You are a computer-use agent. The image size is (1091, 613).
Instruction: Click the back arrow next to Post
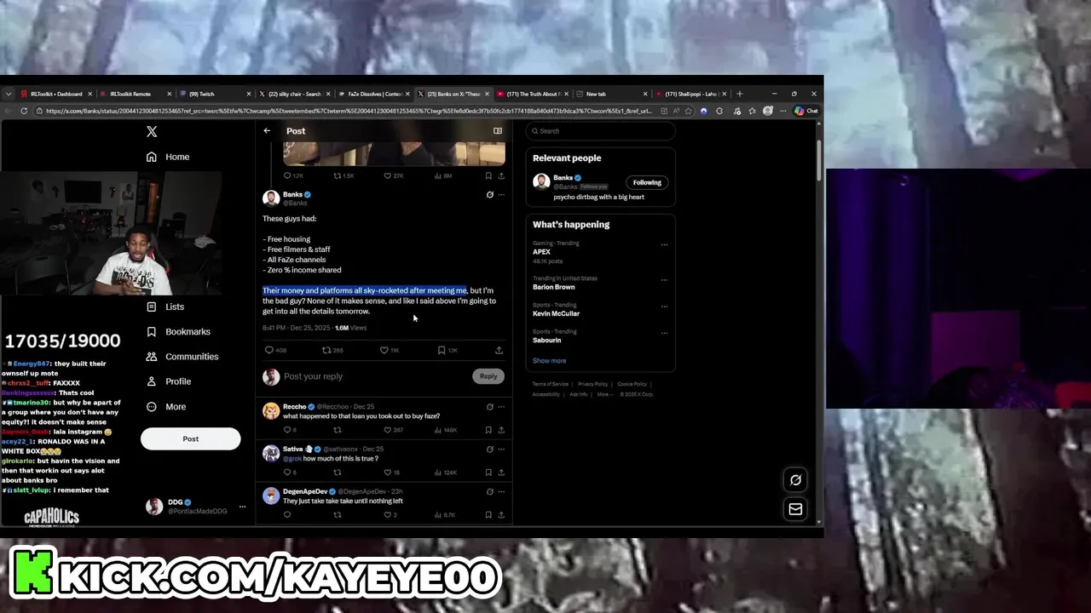point(267,131)
